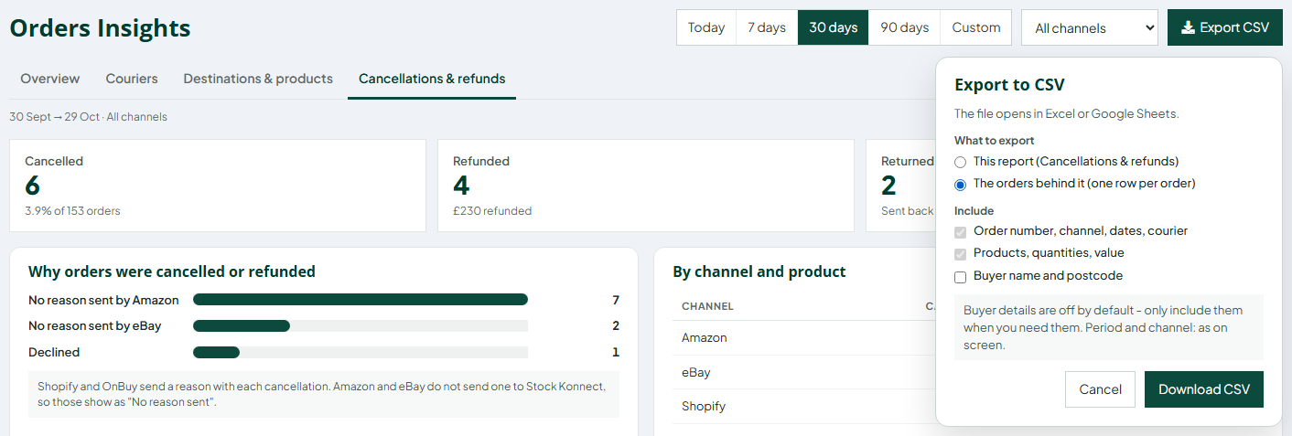This screenshot has height=436, width=1292.
Task: Click the Refunded summary card
Action: [646, 186]
